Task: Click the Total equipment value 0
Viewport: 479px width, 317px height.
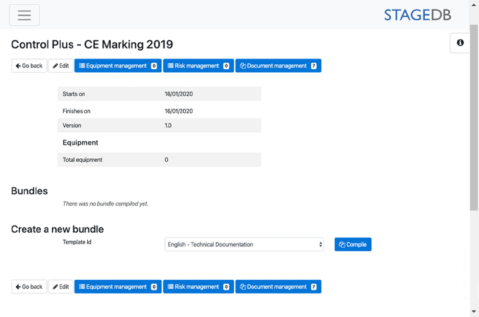Action: pos(167,160)
